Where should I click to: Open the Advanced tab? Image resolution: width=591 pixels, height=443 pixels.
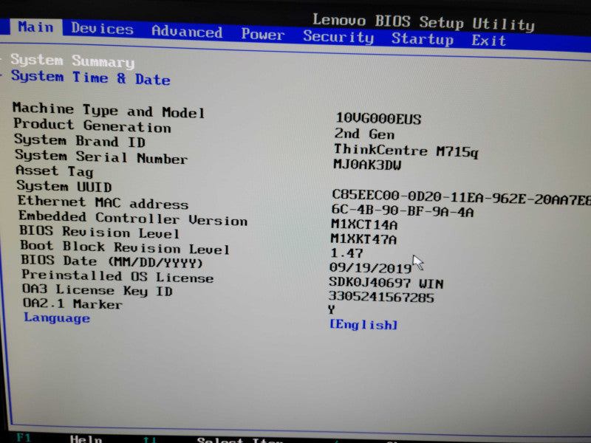[x=187, y=31]
